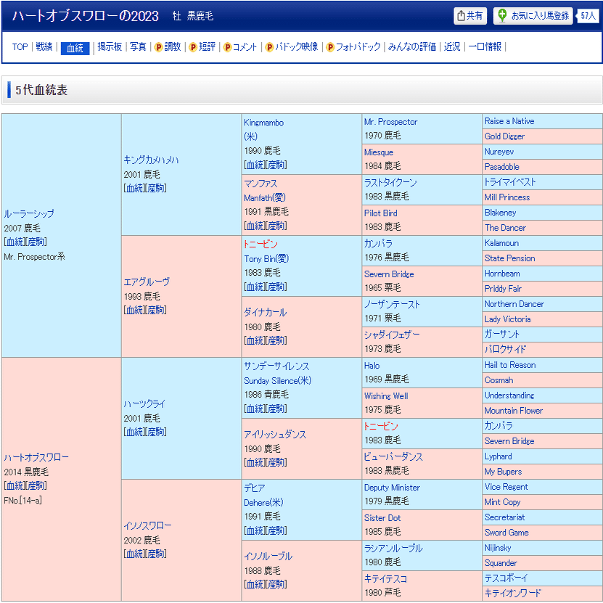
Task: Open 産駒 link under ハートオブスワロー
Action: 36,485
